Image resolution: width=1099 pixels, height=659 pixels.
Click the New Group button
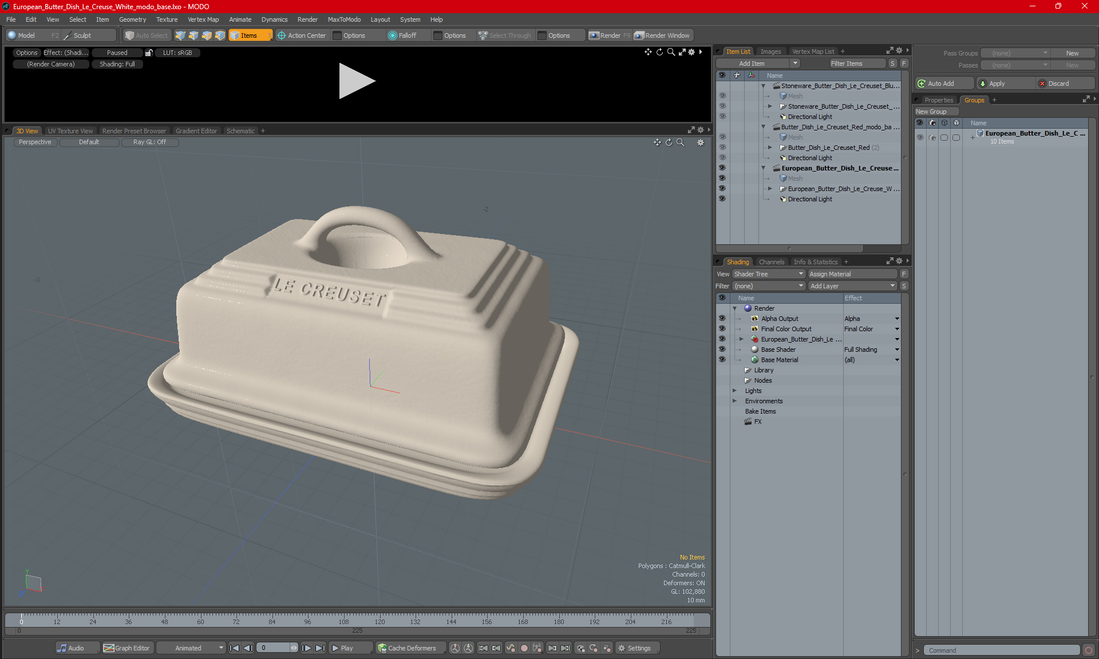point(936,112)
